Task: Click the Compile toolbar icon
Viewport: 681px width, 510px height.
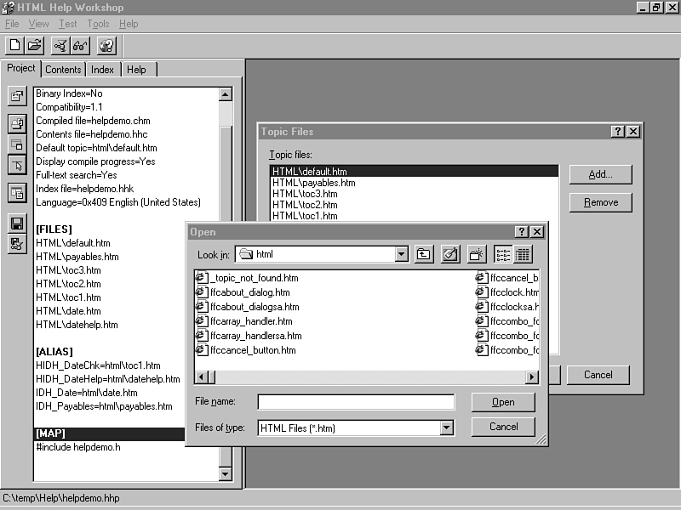Action: click(x=60, y=46)
